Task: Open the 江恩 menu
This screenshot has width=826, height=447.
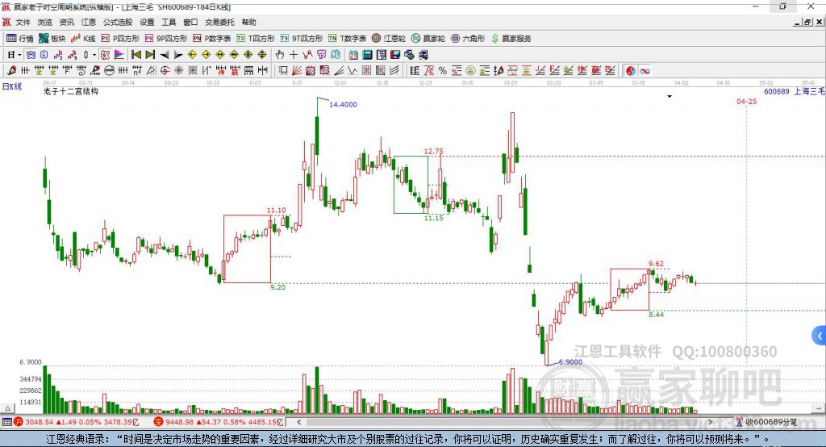Action: point(89,22)
